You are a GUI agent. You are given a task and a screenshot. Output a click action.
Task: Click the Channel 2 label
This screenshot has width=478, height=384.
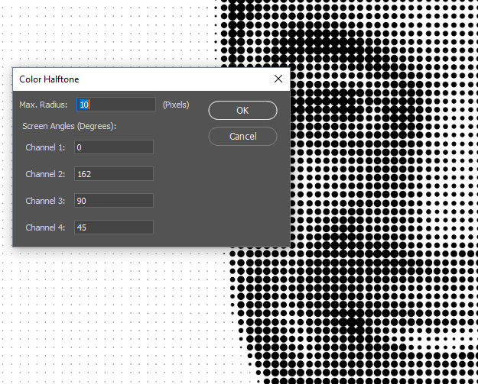click(45, 174)
